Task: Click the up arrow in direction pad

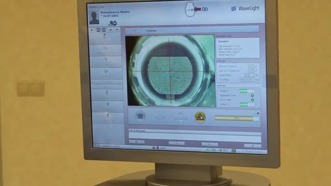Action: pos(180,112)
